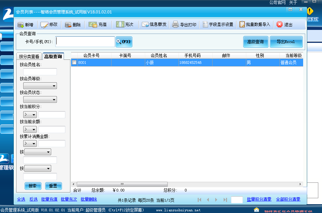322x213 pixels.
Task: Check the checkbox on member row 8001
Action: [74, 62]
